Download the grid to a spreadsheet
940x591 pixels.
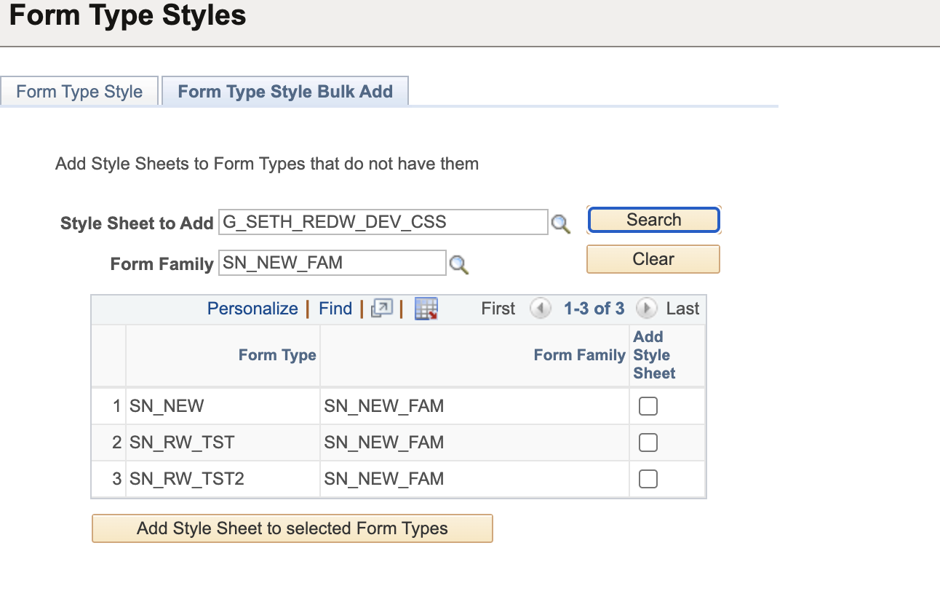tap(425, 308)
